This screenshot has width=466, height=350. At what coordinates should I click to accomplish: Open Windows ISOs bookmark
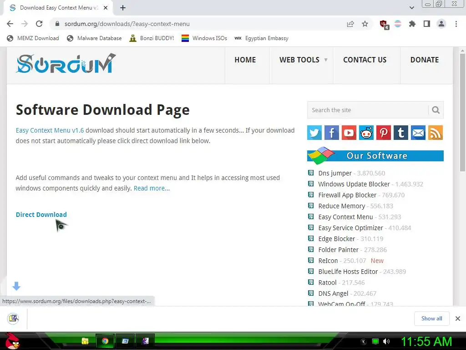click(x=204, y=38)
